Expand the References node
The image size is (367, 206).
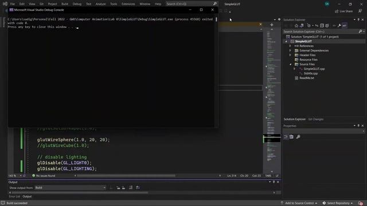pos(290,46)
